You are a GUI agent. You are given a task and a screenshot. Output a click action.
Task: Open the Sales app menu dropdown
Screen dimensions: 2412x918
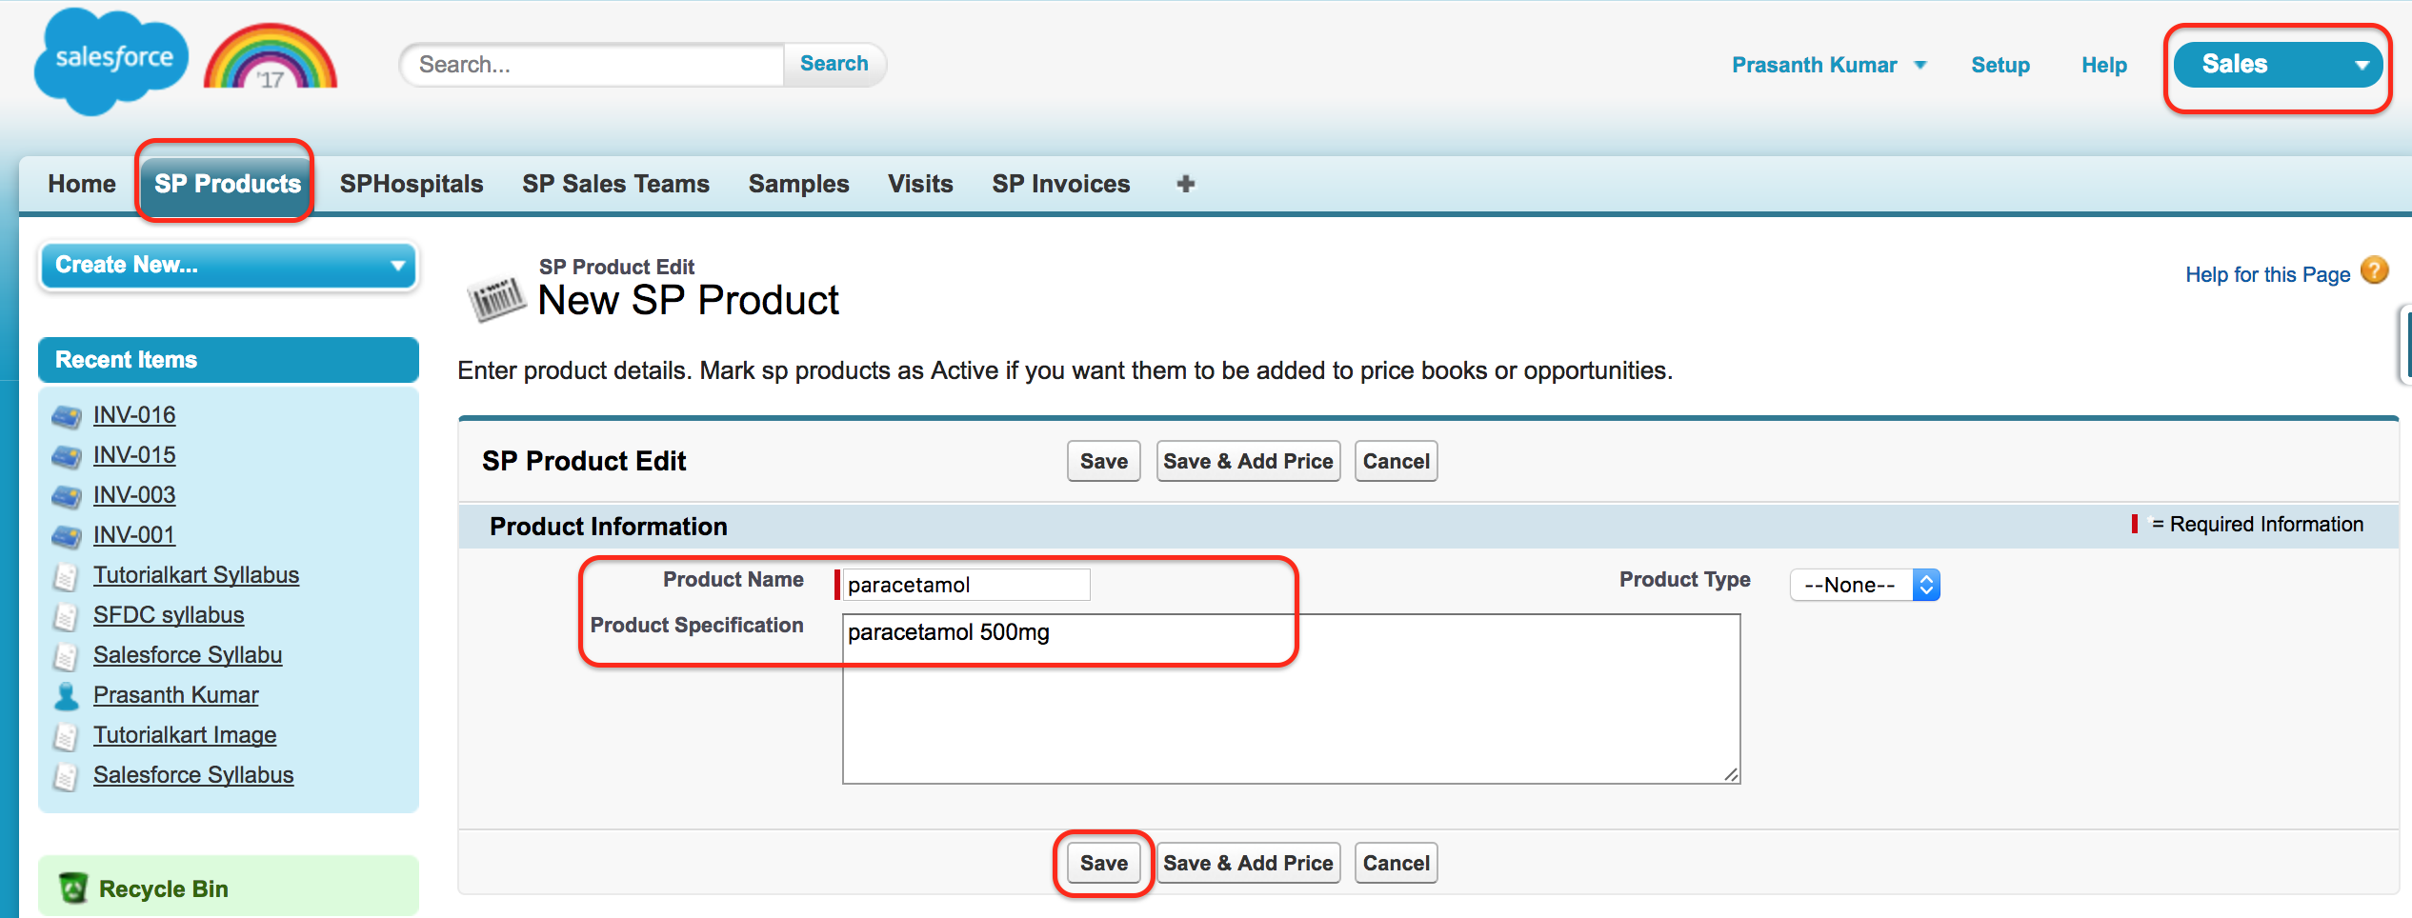point(2278,65)
